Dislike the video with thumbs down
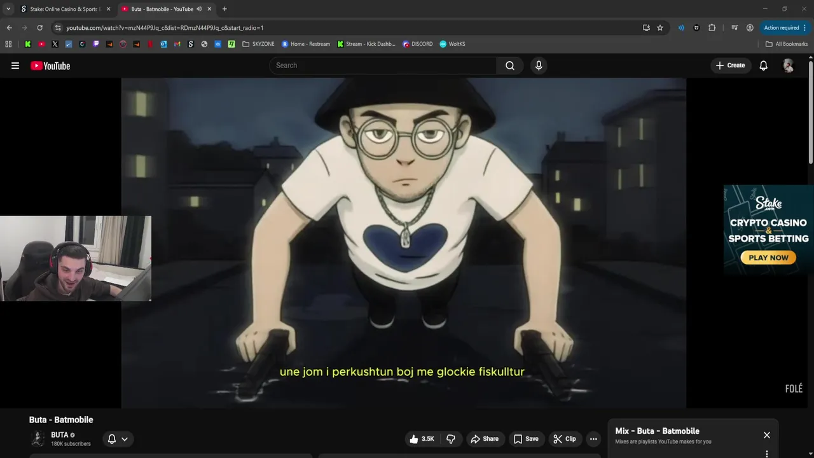The width and height of the screenshot is (814, 458). pyautogui.click(x=451, y=439)
